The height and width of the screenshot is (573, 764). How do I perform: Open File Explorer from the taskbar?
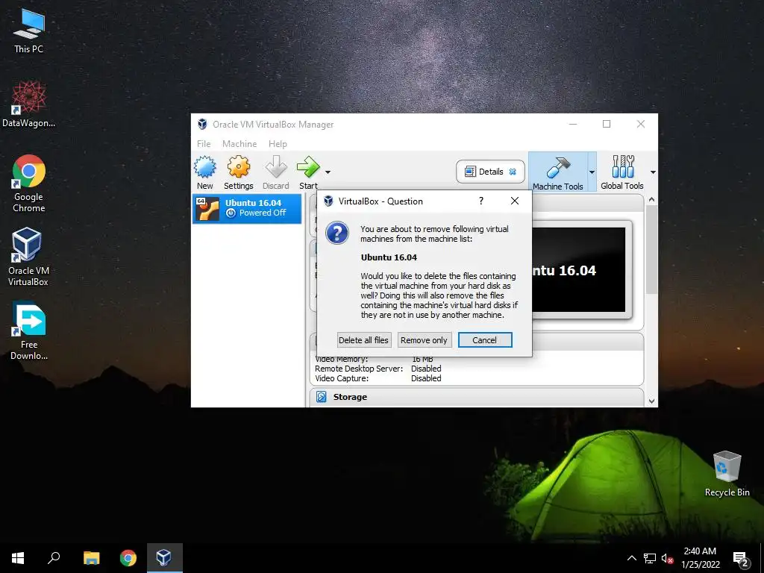tap(91, 558)
